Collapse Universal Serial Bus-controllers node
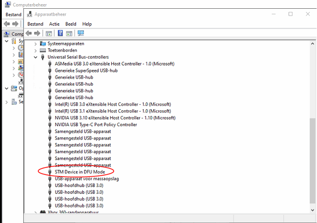317x223 pixels. pos(35,57)
